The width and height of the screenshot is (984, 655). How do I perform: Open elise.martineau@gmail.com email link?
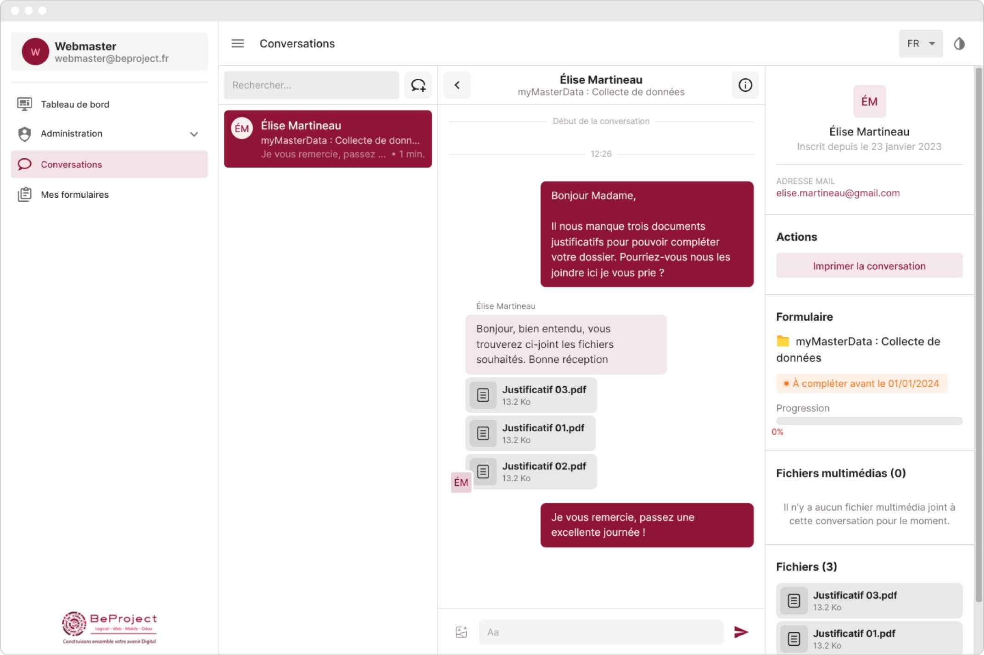pos(838,193)
